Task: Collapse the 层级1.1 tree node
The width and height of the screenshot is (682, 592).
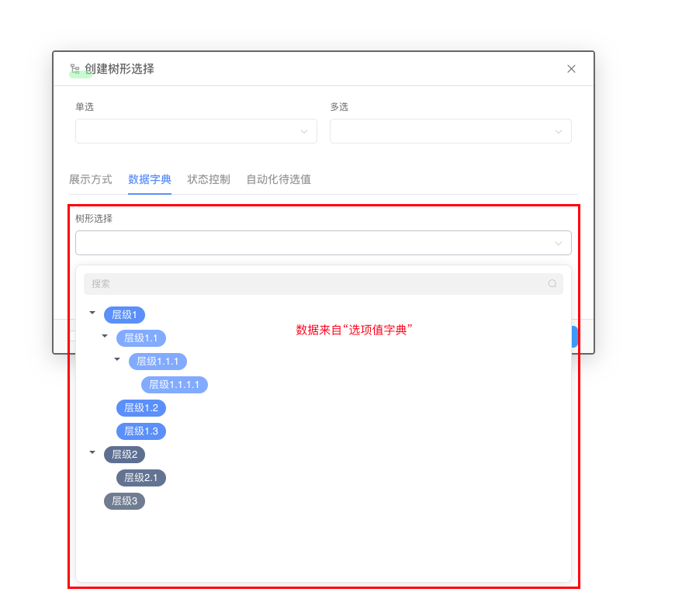Action: (105, 338)
